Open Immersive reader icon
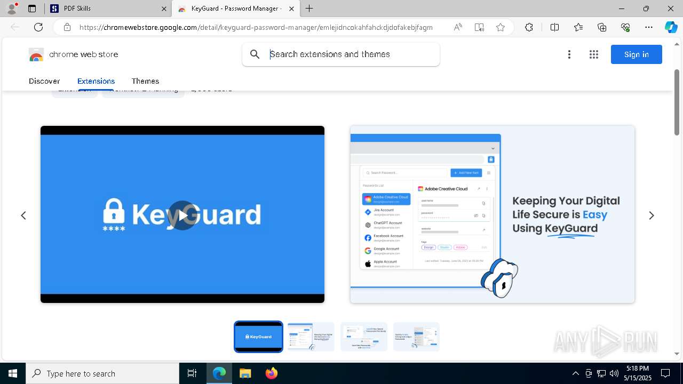Screen dimensions: 683x384 pos(479,27)
